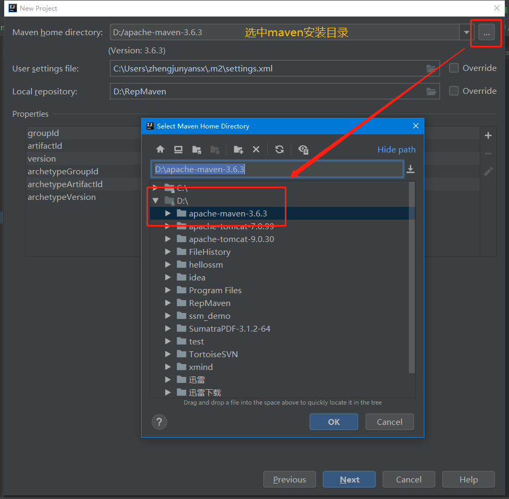Screen dimensions: 509x499
Task: Expand the apache-tomcat-9.0.30 folder
Action: 168,239
